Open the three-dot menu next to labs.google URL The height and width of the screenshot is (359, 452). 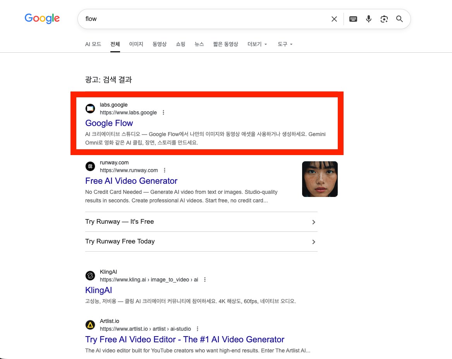(163, 112)
